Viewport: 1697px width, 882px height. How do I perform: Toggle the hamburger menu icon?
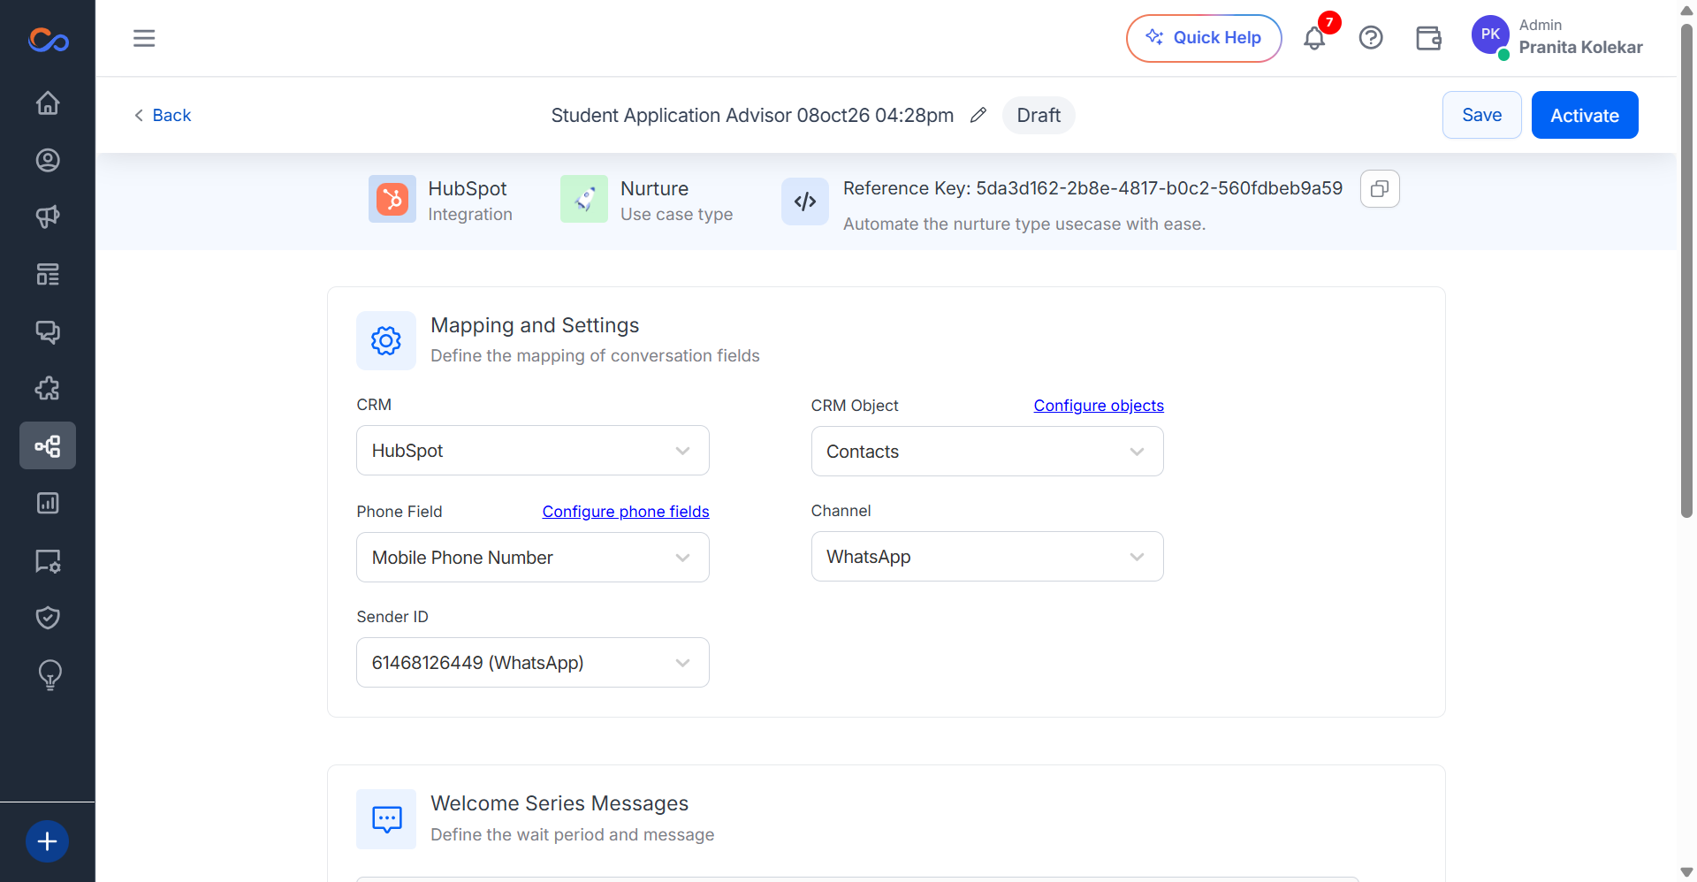coord(144,38)
